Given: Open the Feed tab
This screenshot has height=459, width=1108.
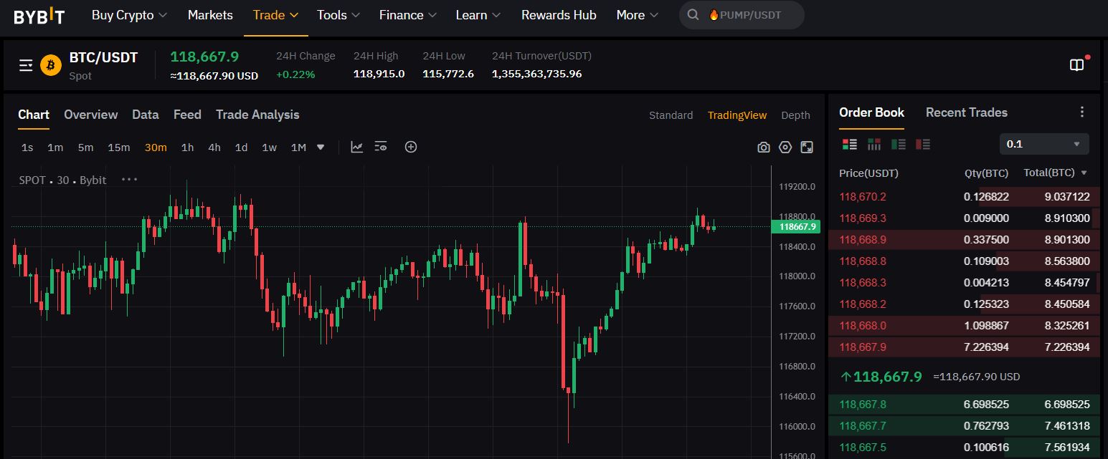Looking at the screenshot, I should pyautogui.click(x=187, y=115).
